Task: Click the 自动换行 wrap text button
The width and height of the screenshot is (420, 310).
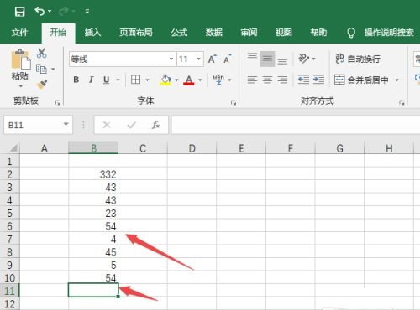Action: tap(358, 59)
